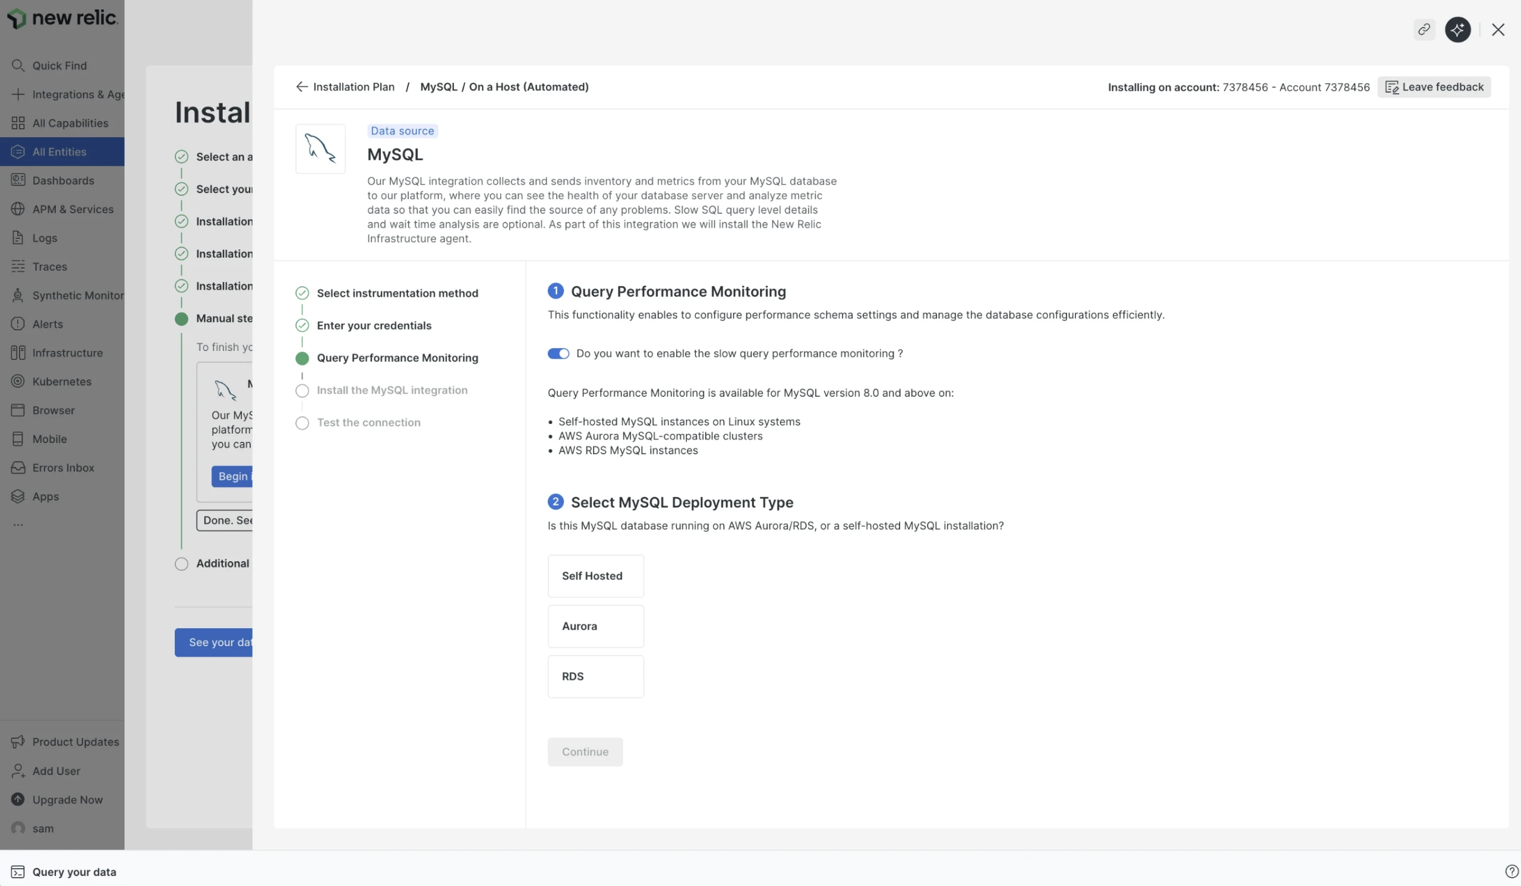Open the Infrastructure icon
This screenshot has width=1521, height=886.
(18, 353)
